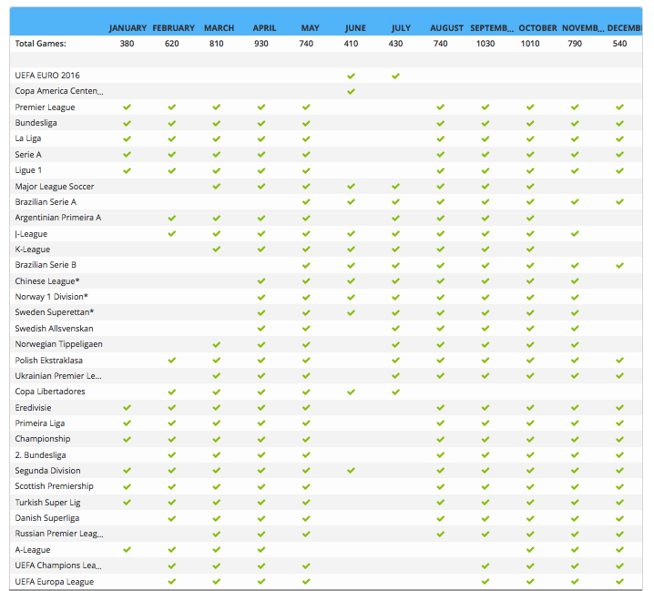The width and height of the screenshot is (654, 591).
Task: Click the Premier League January checkmark
Action: (x=128, y=107)
